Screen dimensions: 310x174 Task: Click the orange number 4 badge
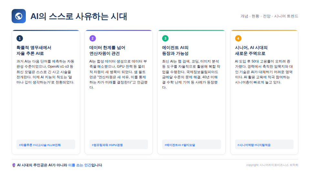238,38
